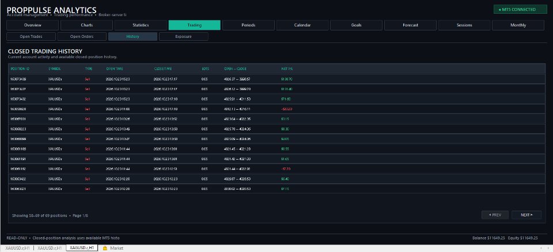Switch to the Charts tab
The image size is (553, 252).
[87, 25]
